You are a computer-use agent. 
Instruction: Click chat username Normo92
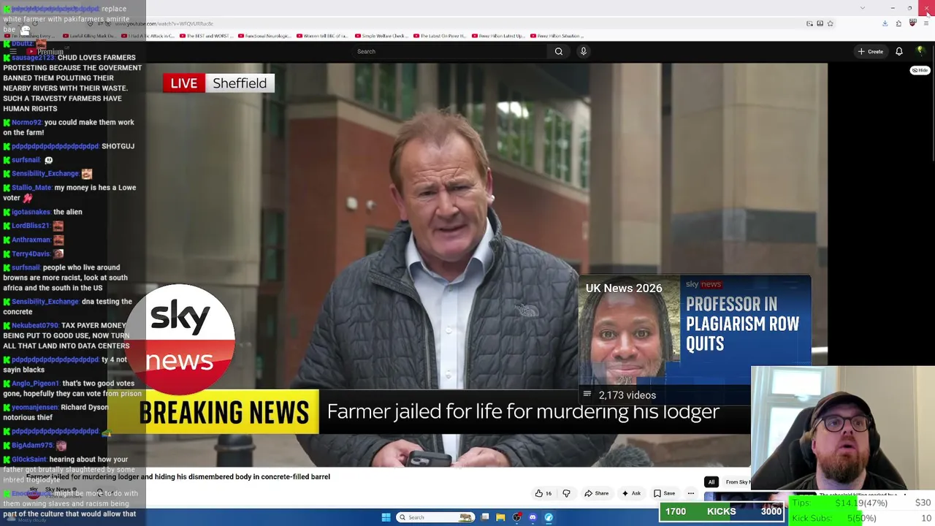click(x=26, y=123)
